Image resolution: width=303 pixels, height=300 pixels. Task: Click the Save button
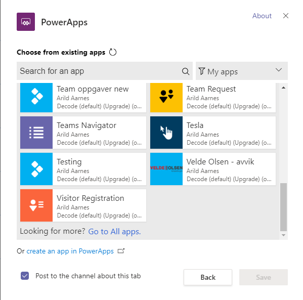[x=264, y=277]
